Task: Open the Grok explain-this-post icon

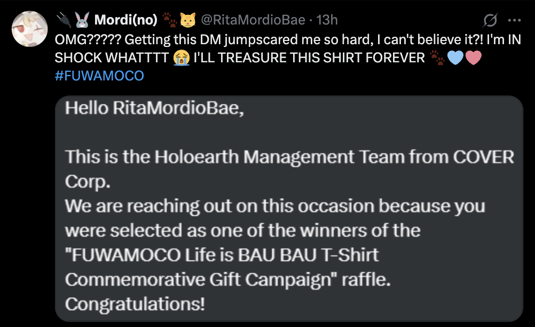Action: coord(490,20)
